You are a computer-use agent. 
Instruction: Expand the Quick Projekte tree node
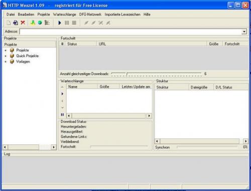click(x=6, y=56)
